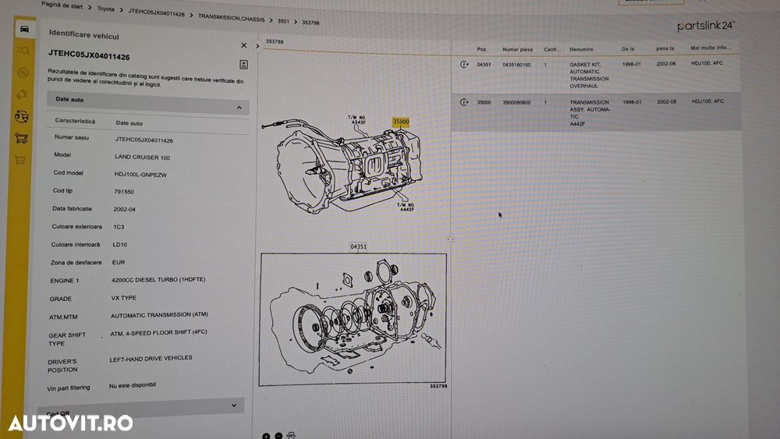Select Numar sasiu value JTEHC05JX04011426
Viewport: 780px width, 439px height.
click(144, 140)
